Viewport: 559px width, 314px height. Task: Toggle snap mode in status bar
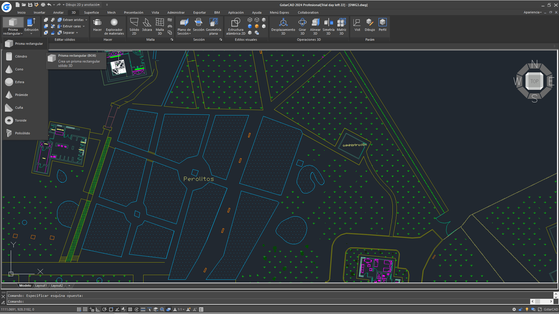click(79, 309)
